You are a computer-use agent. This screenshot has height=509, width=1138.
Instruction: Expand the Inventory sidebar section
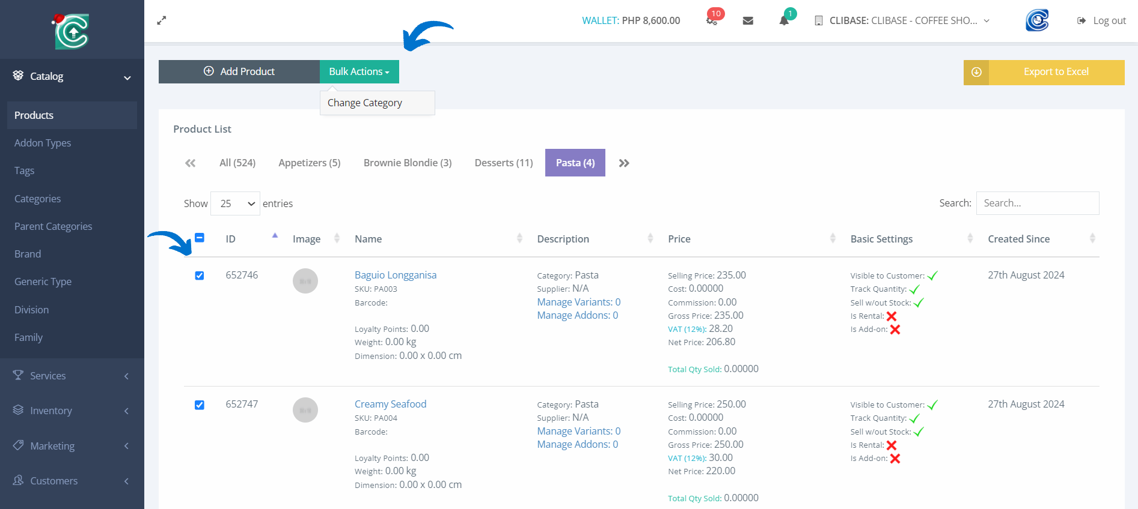click(x=72, y=411)
